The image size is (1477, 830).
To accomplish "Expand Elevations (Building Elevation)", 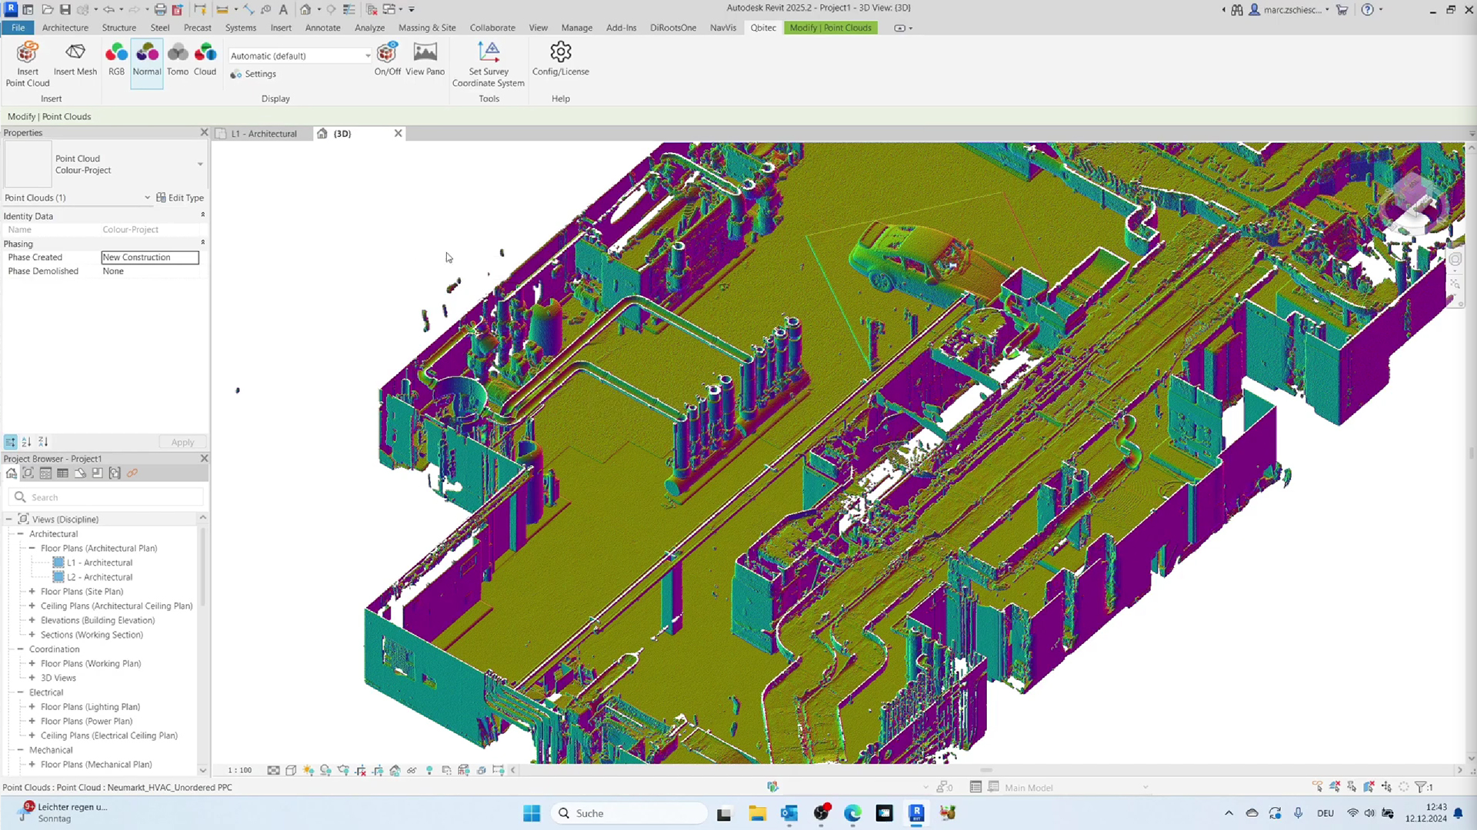I will (32, 620).
